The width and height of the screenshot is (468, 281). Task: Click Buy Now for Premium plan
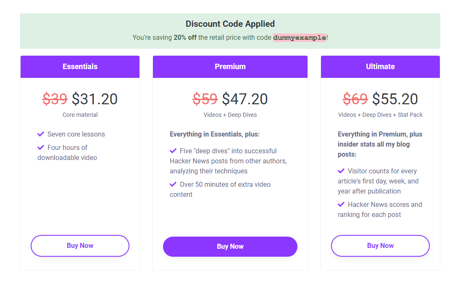[x=230, y=247]
